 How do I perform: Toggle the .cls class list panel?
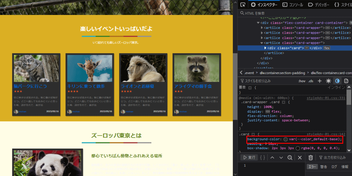point(311,81)
